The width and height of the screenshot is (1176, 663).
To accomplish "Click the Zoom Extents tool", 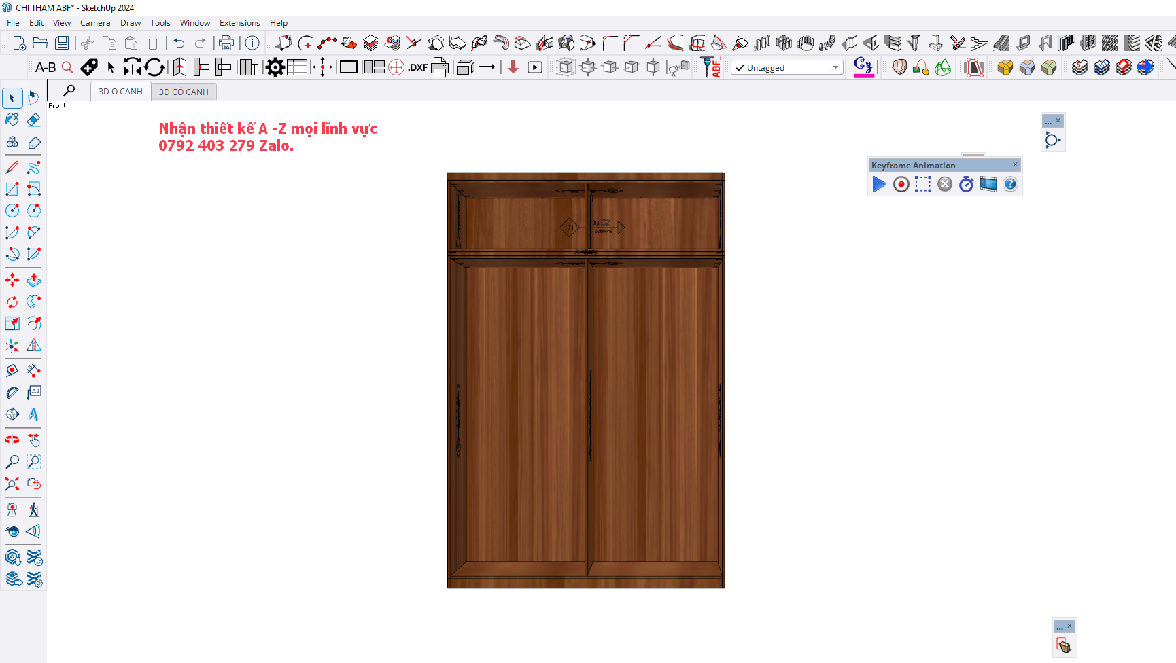I will point(12,484).
